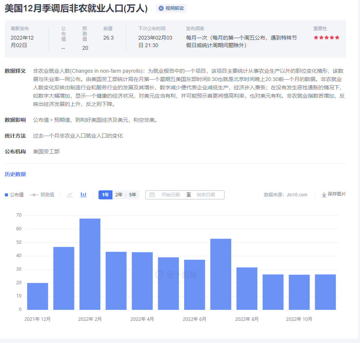Click the five-star 重要性 rating

pyautogui.click(x=326, y=38)
